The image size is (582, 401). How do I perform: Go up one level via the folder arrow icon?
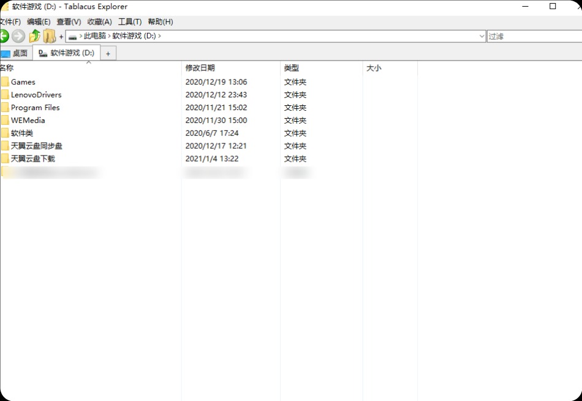pyautogui.click(x=35, y=36)
